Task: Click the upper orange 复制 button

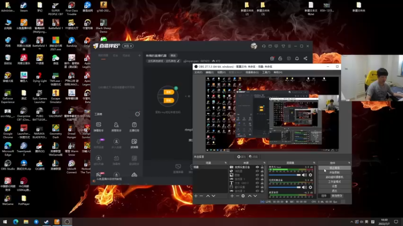Action: coord(169,92)
